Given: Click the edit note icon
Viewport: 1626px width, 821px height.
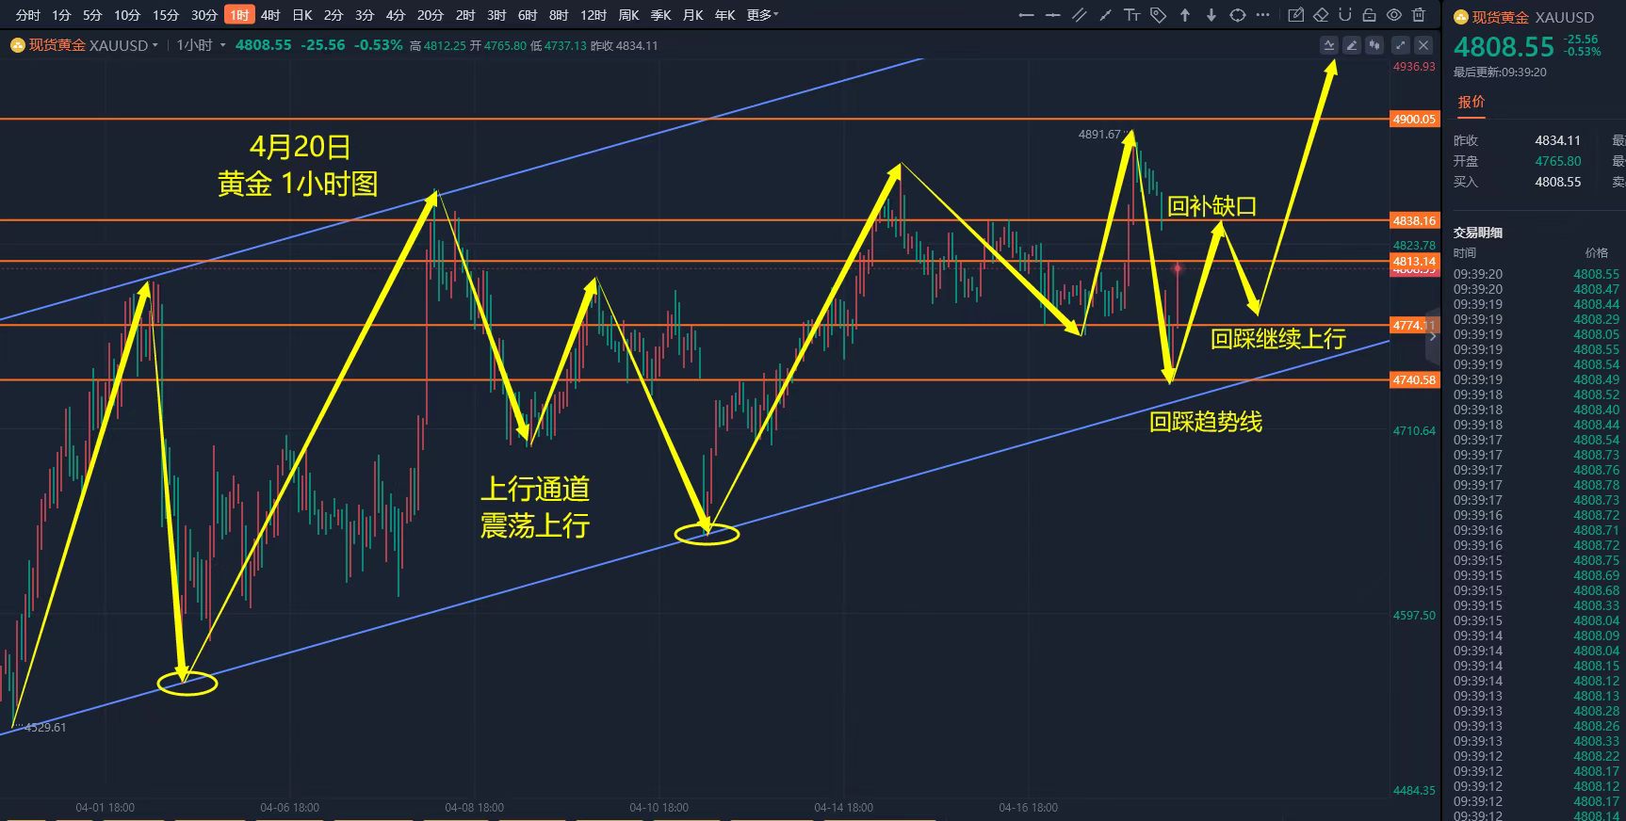Looking at the screenshot, I should [1296, 15].
